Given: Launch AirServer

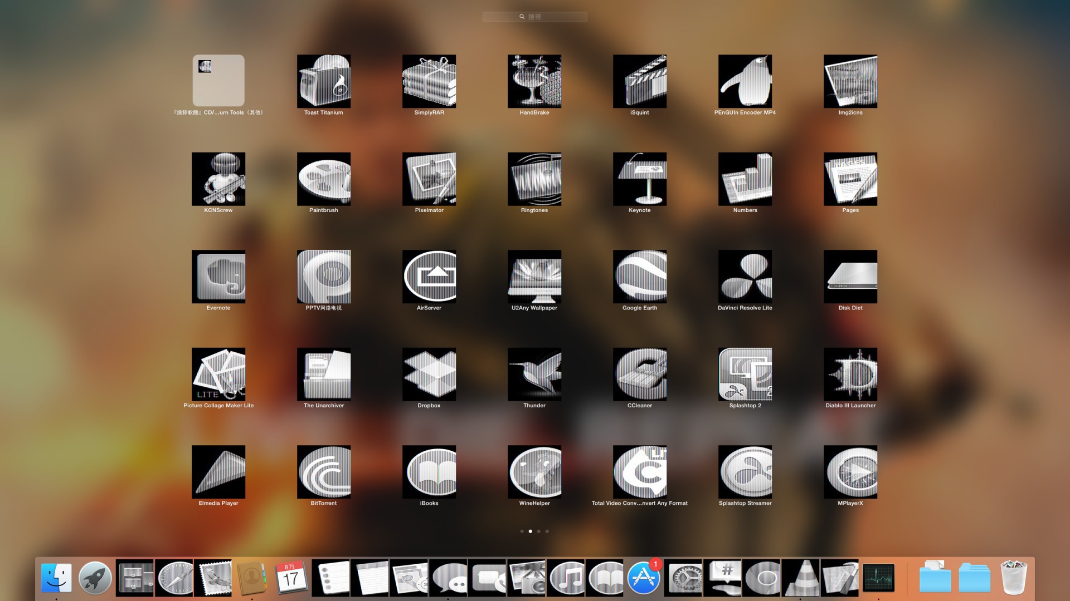Looking at the screenshot, I should 429,277.
